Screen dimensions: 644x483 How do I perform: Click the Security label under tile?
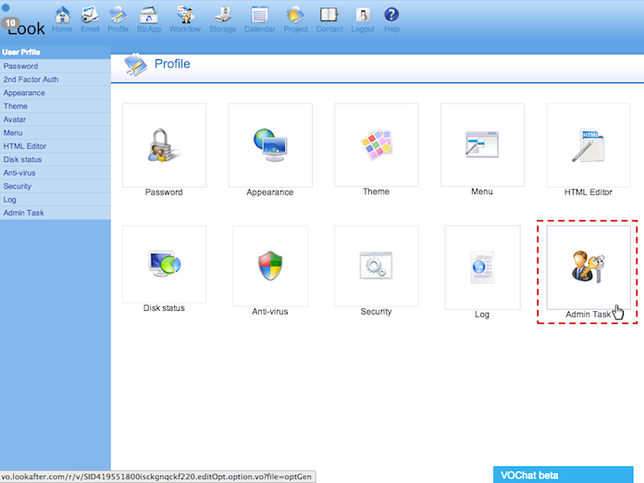tap(377, 312)
